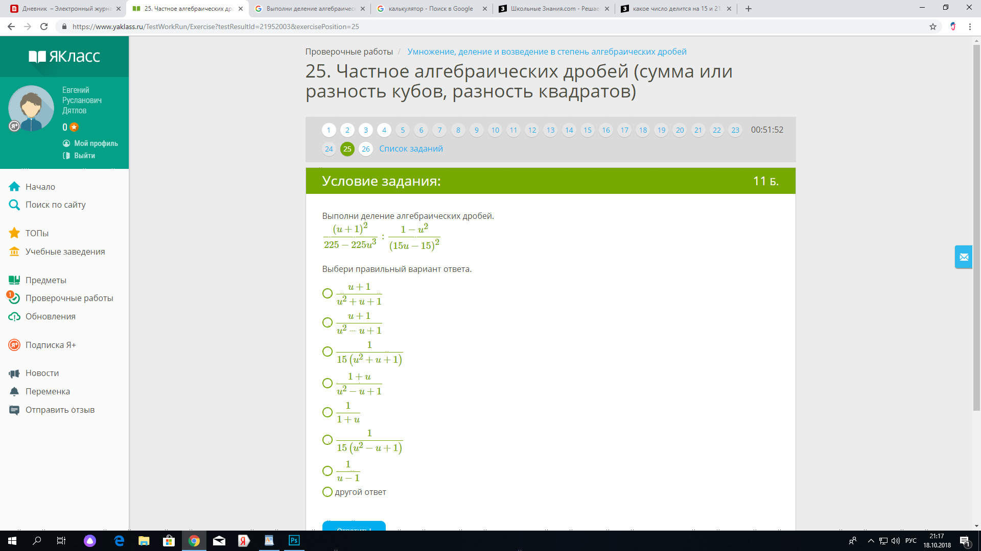The height and width of the screenshot is (551, 981).
Task: Click the page vertical scrollbar
Action: coord(976,228)
